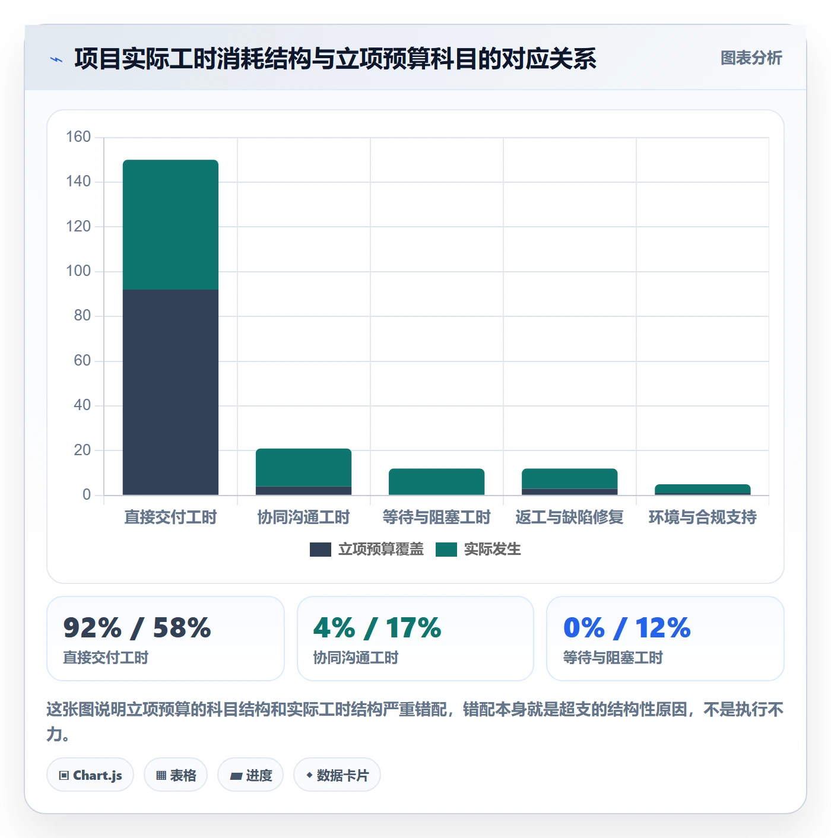Click the green actual bar of 直接交付工时
Viewport: 831px width, 838px height.
170,225
